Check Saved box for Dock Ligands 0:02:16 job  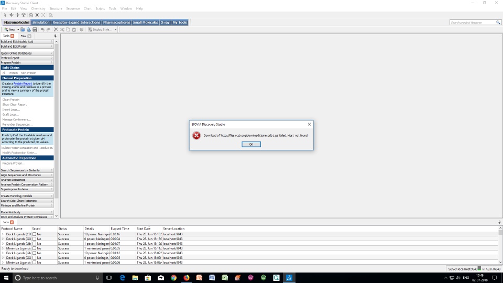(35, 234)
